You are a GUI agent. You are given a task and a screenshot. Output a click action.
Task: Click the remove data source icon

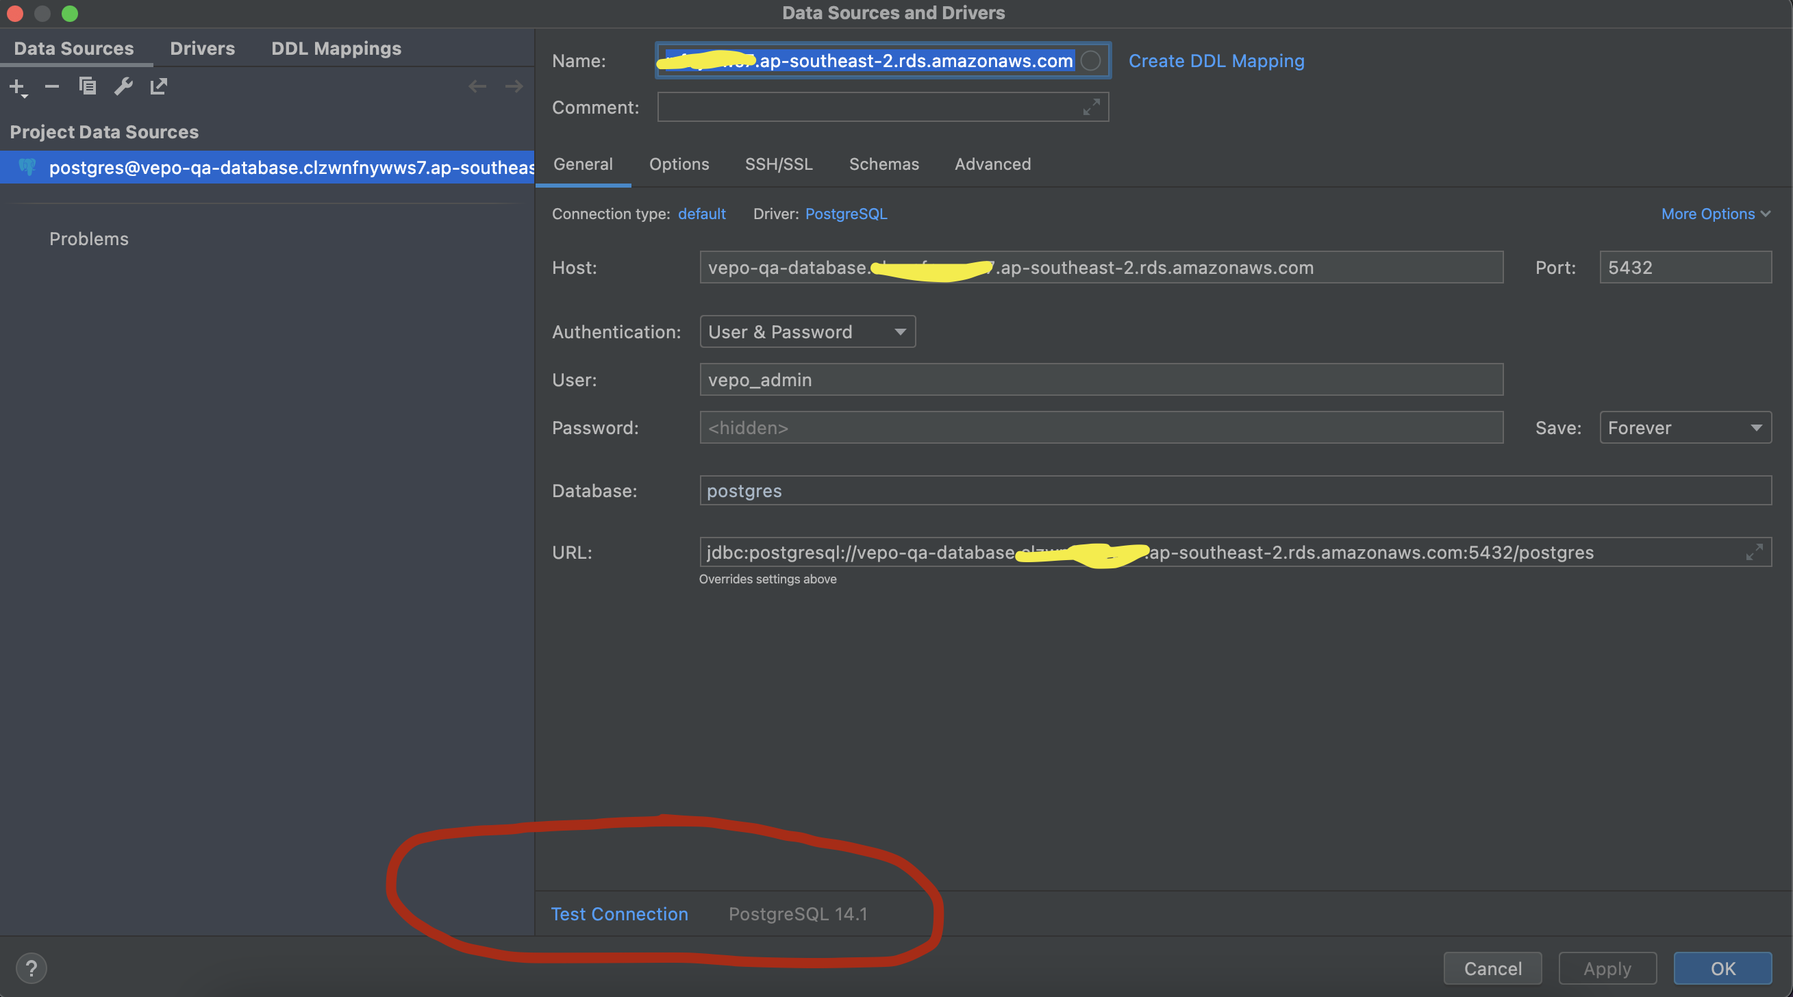coord(51,86)
